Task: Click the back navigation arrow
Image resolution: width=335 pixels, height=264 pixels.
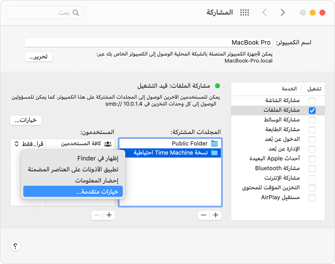Action: pyautogui.click(x=264, y=12)
